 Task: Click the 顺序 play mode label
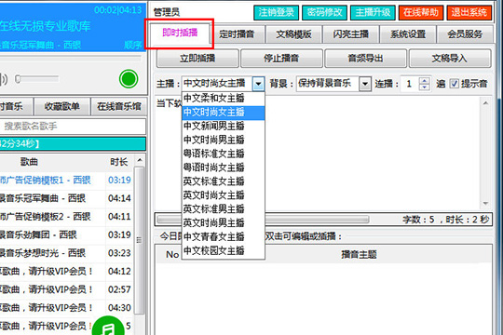133,45
